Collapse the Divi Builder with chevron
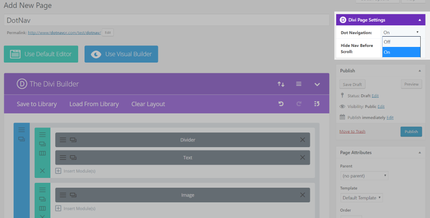430x218 pixels. pyautogui.click(x=317, y=84)
